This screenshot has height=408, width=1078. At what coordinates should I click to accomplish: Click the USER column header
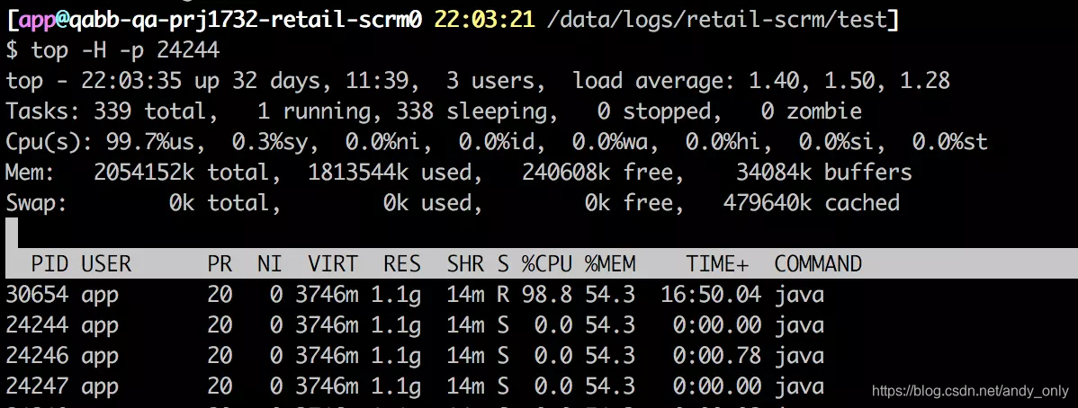[x=106, y=263]
